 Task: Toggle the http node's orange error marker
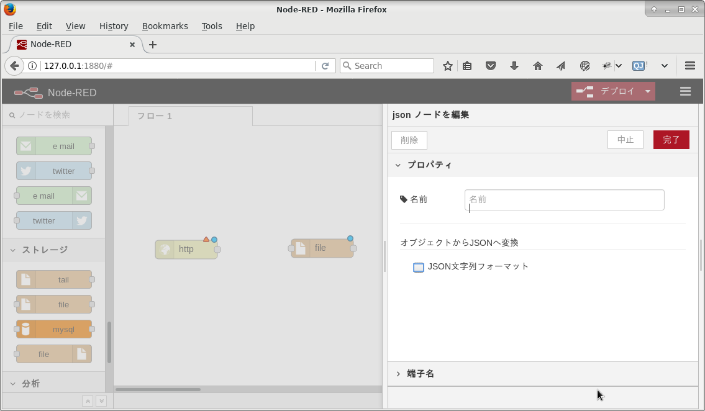(206, 238)
